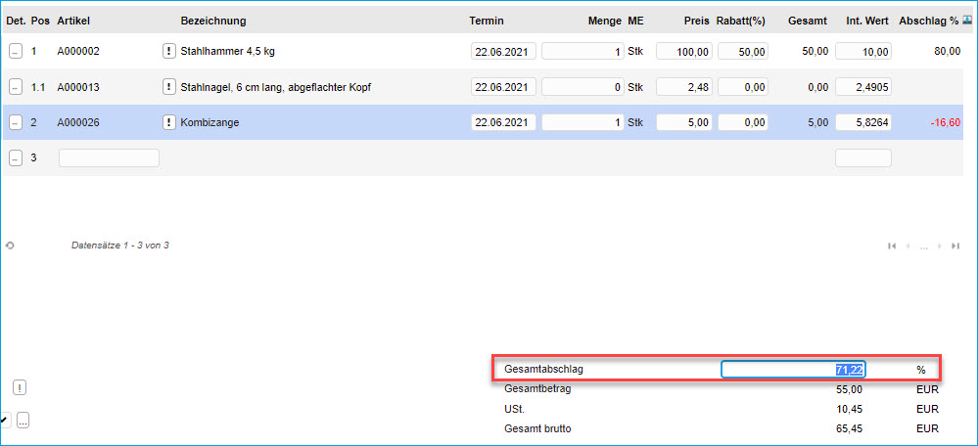Click exclamation icon beside Kombizange
978x446 pixels.
168,122
